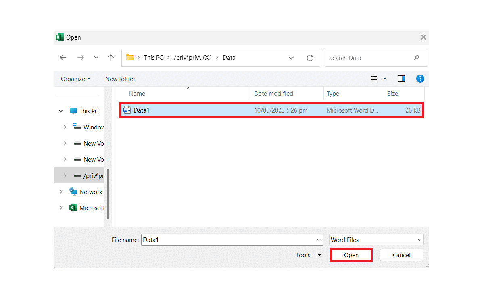
Task: Navigate back with the back arrow
Action: coord(63,58)
